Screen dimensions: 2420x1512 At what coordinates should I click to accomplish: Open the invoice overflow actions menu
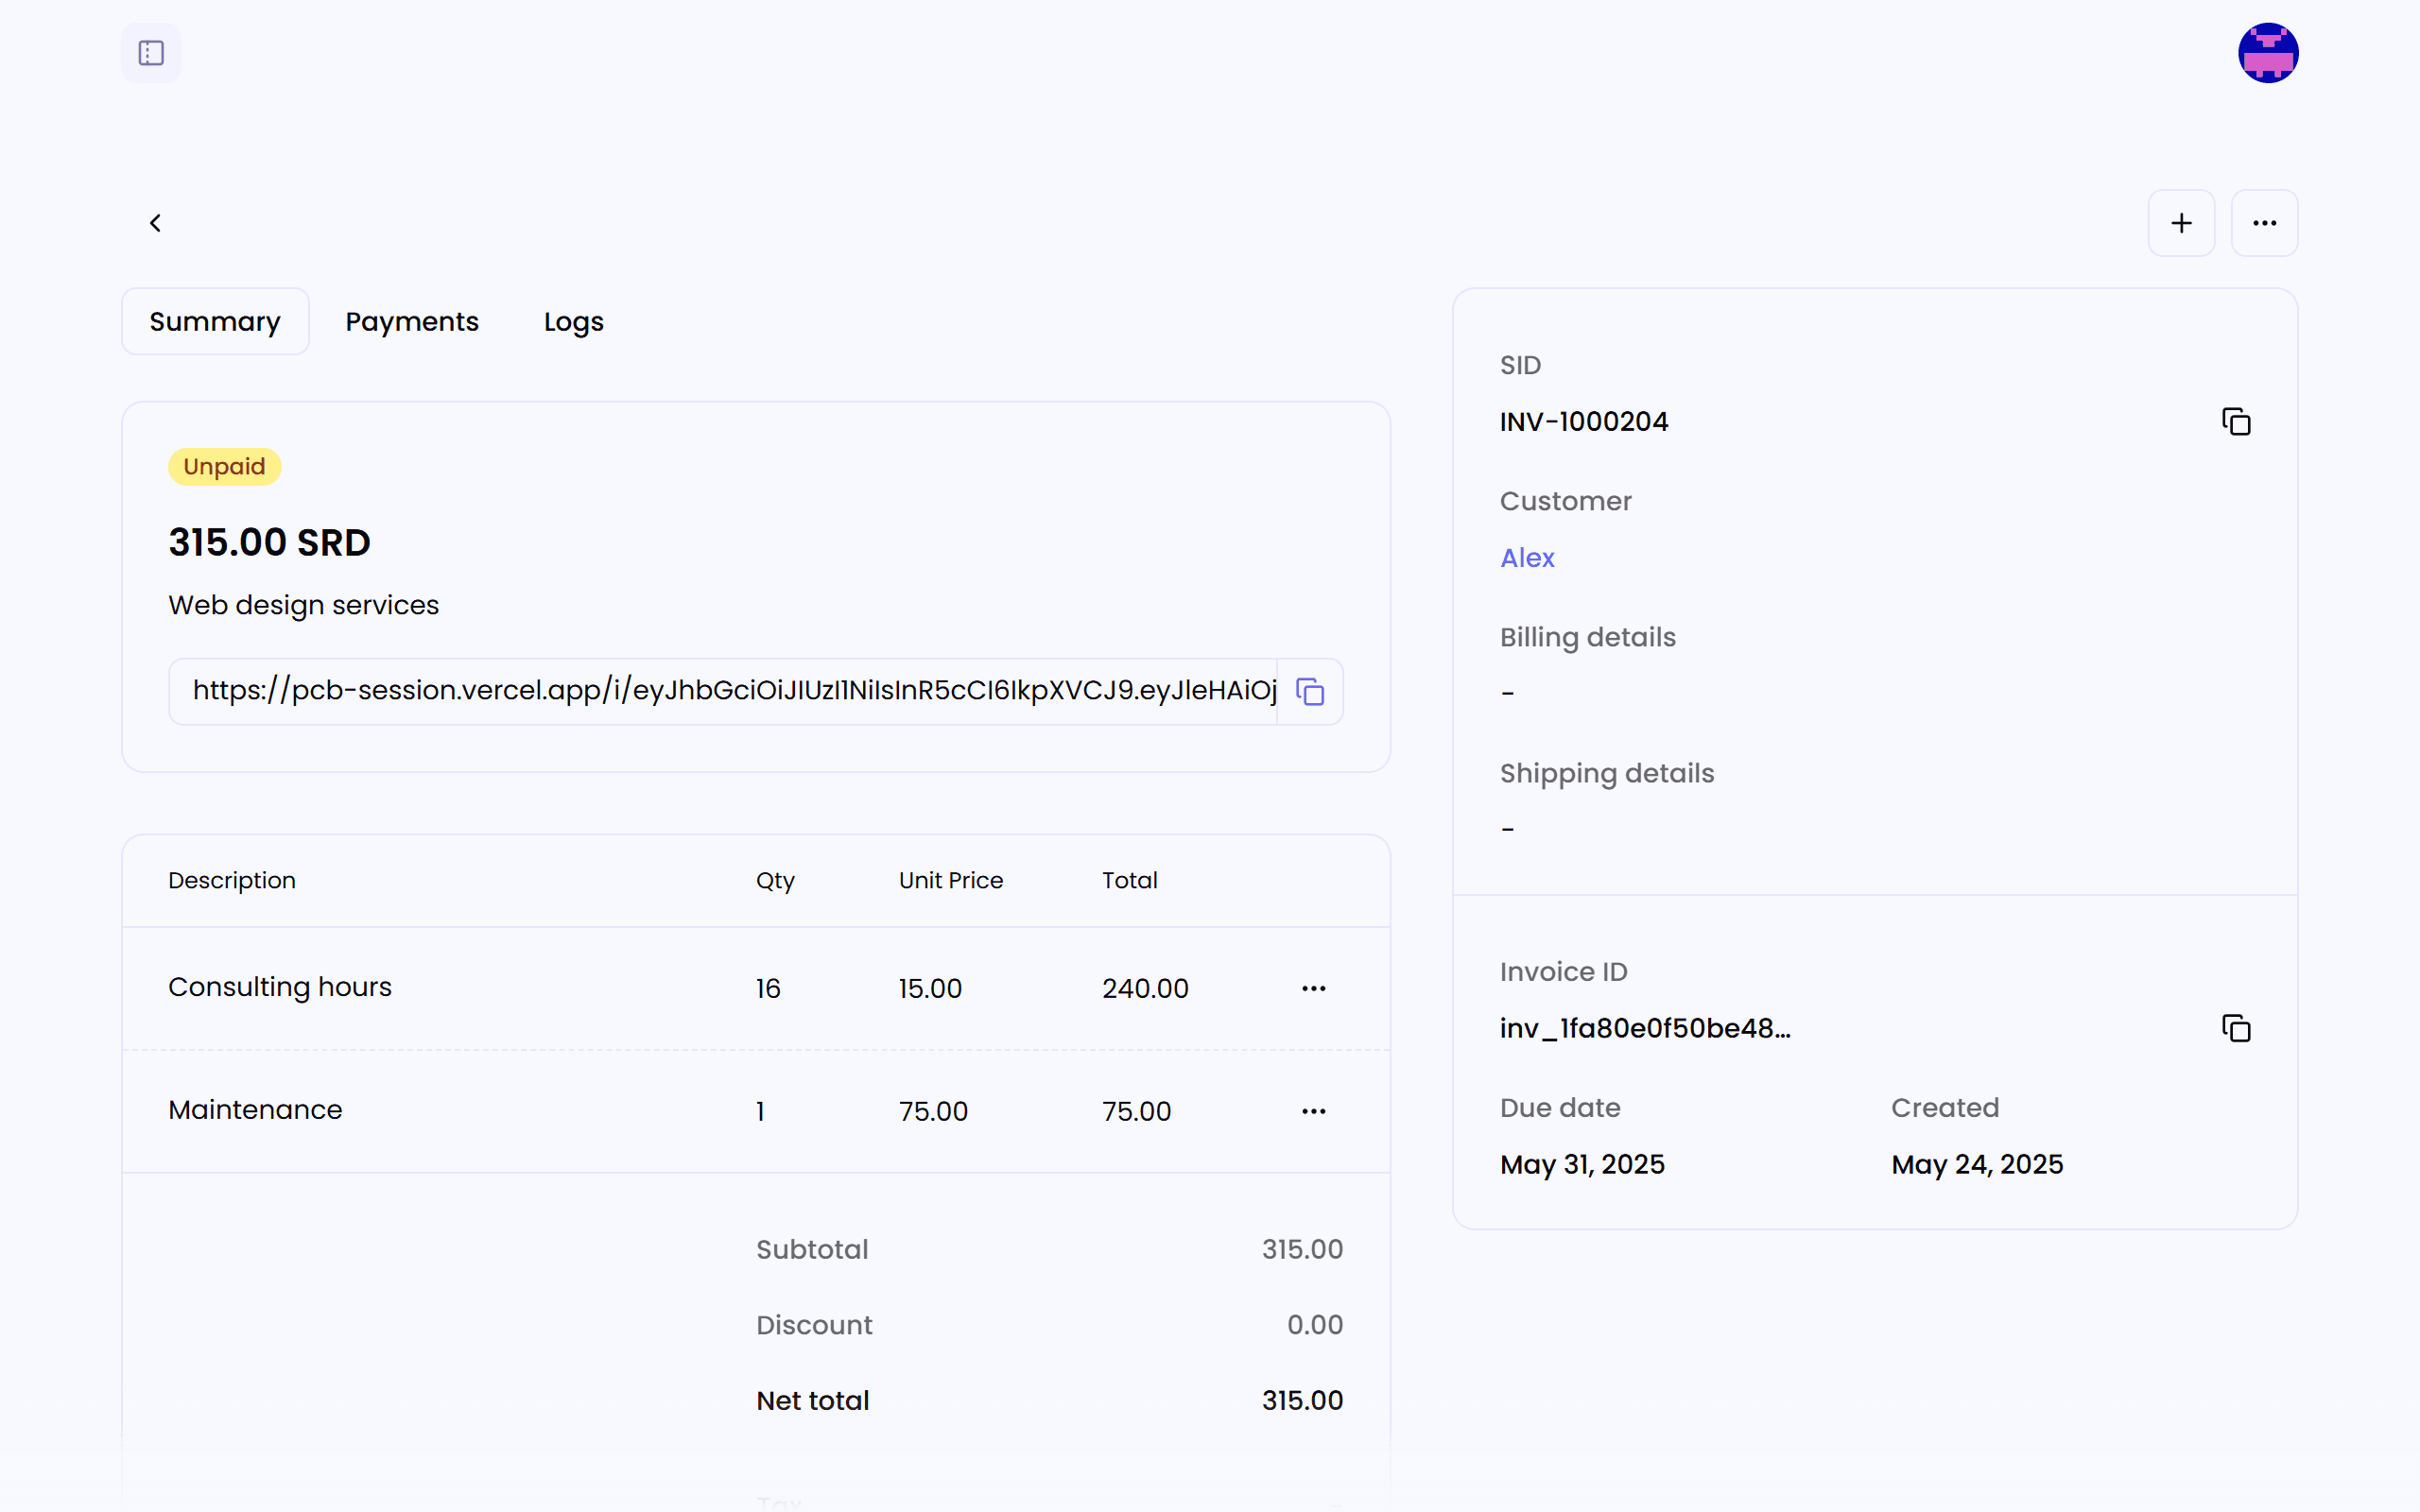[x=2265, y=222]
